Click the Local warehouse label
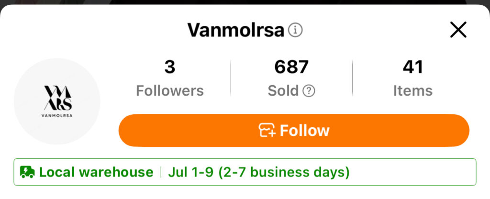Screen dimensions: 490x199 pos(96,172)
